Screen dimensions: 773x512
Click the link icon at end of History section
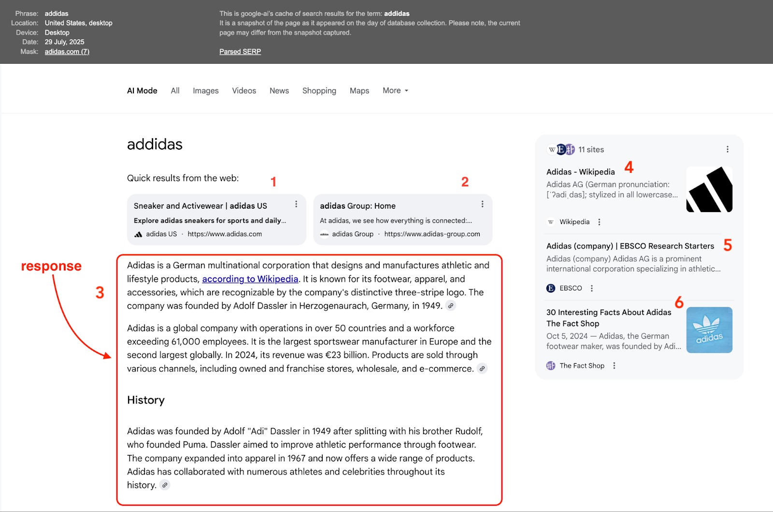click(x=165, y=485)
